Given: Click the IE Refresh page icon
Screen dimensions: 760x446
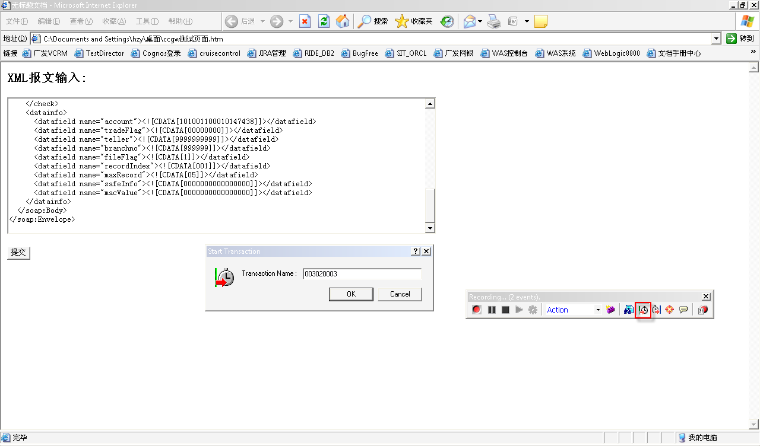Looking at the screenshot, I should coord(324,21).
